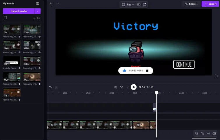Forward 5 seconds button
Viewport: 220px width, 140px height.
[127, 87]
